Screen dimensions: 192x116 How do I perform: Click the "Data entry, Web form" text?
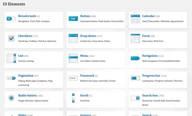click(153, 41)
